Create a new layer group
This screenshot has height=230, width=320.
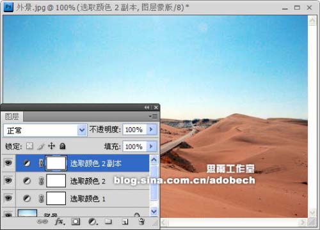point(108,222)
